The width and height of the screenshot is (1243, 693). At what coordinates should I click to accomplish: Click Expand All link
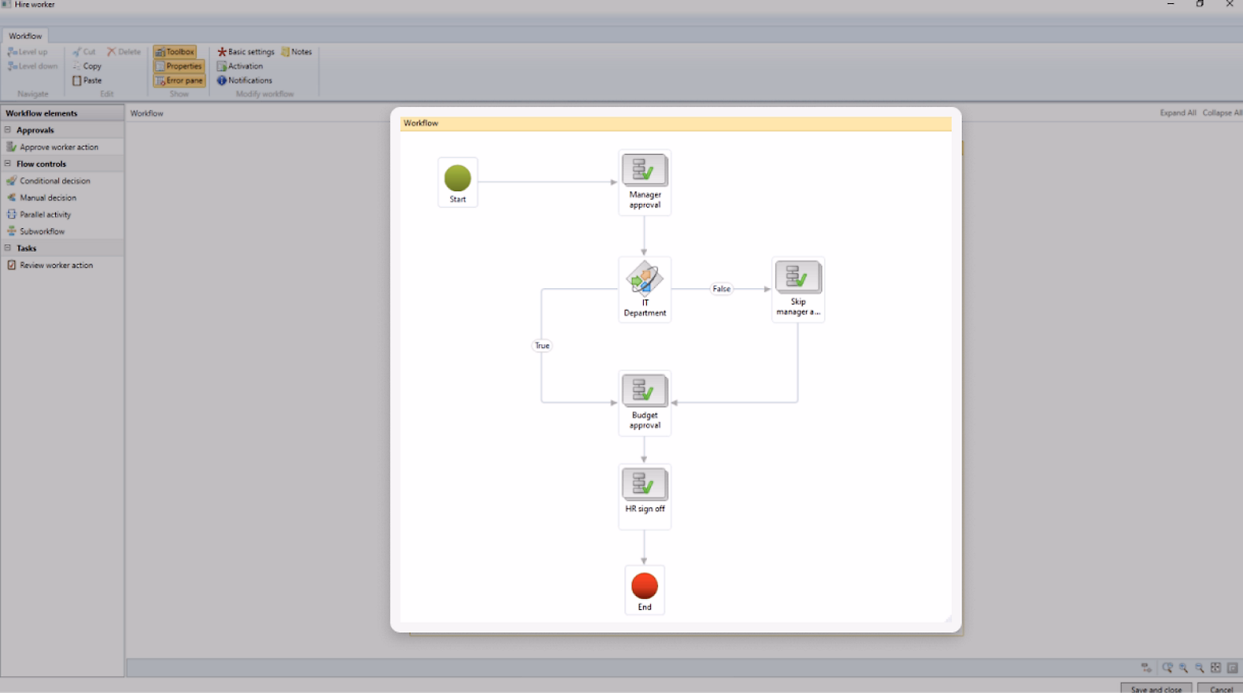pos(1177,113)
